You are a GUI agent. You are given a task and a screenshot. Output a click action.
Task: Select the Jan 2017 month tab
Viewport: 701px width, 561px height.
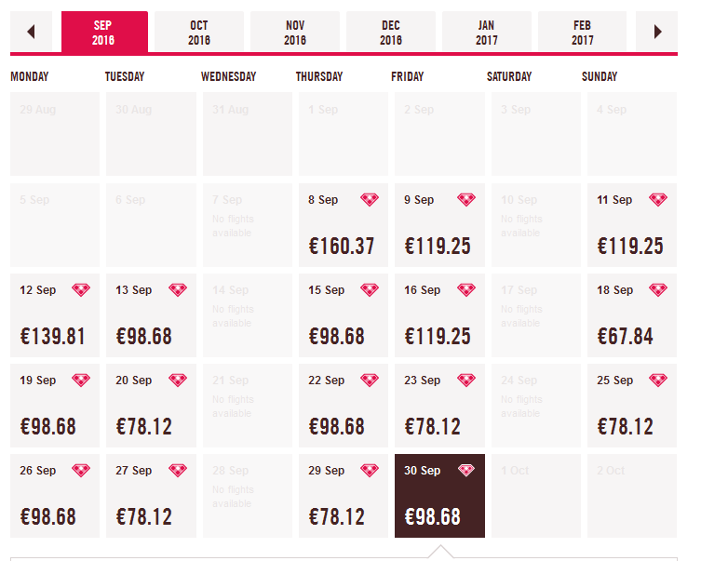[487, 33]
